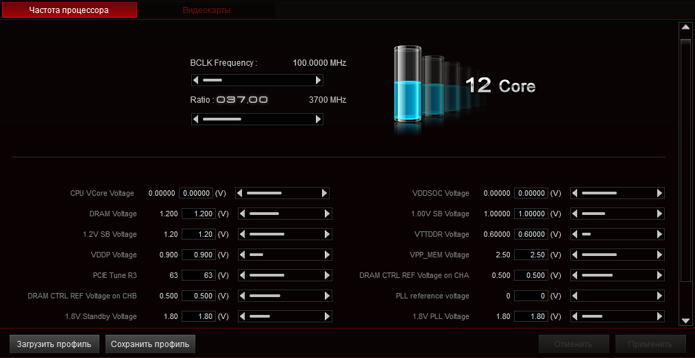Increase DRAM Voltage with right arrow
Screen dimensions: 695x358
pos(328,214)
